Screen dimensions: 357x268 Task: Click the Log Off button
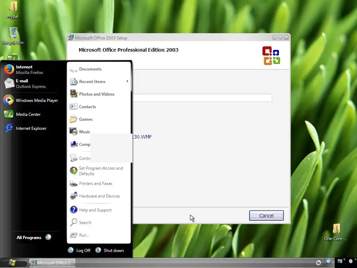[79, 250]
